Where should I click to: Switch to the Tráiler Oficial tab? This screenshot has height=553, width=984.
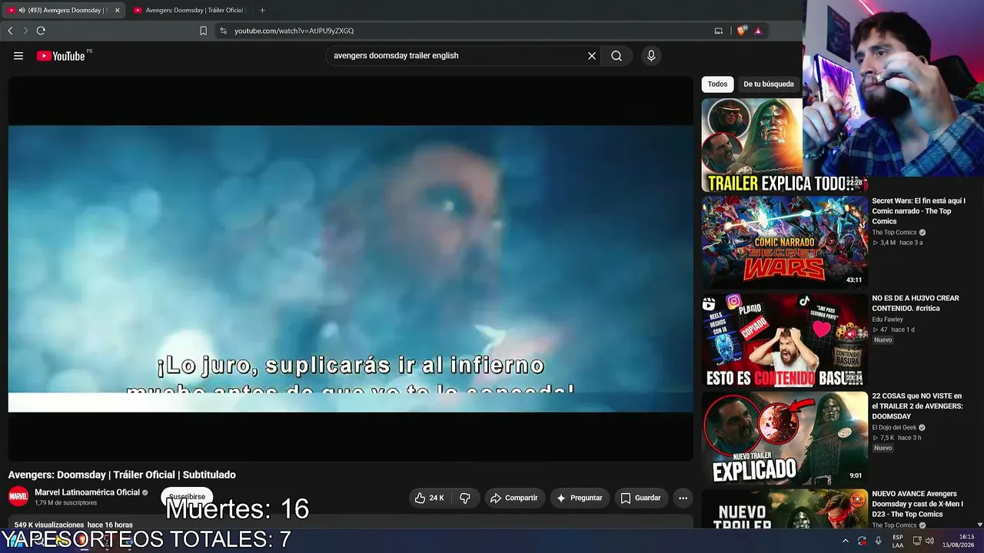[189, 10]
